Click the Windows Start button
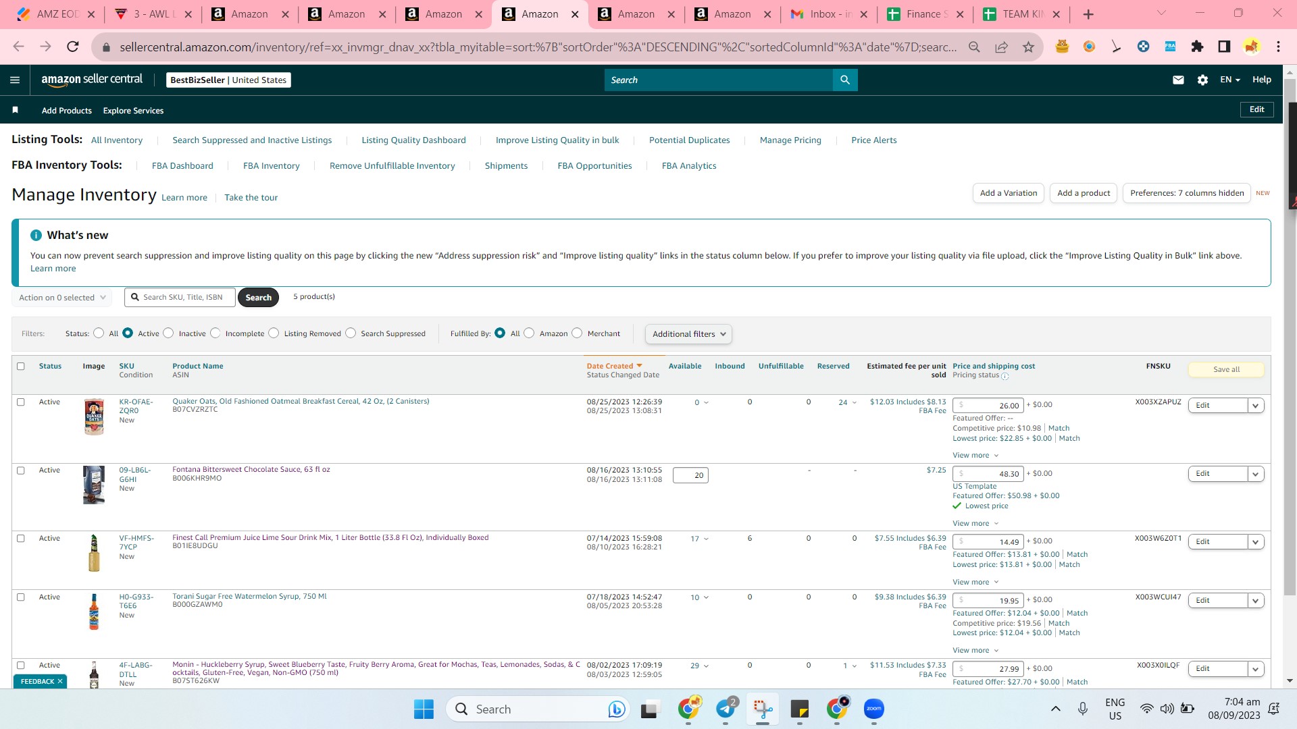The image size is (1297, 729). (424, 709)
